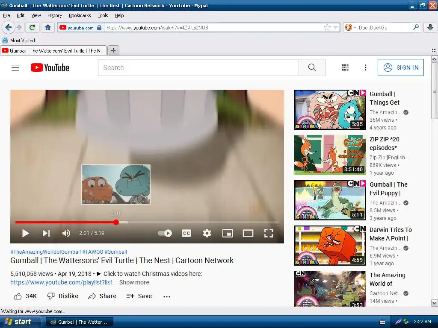Select the Gumball video browser tab
This screenshot has width=438, height=328.
pyautogui.click(x=53, y=50)
